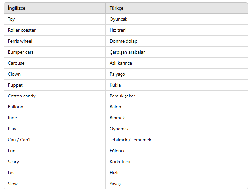
Task: Select the Eğlence translation
Action: 117,151
